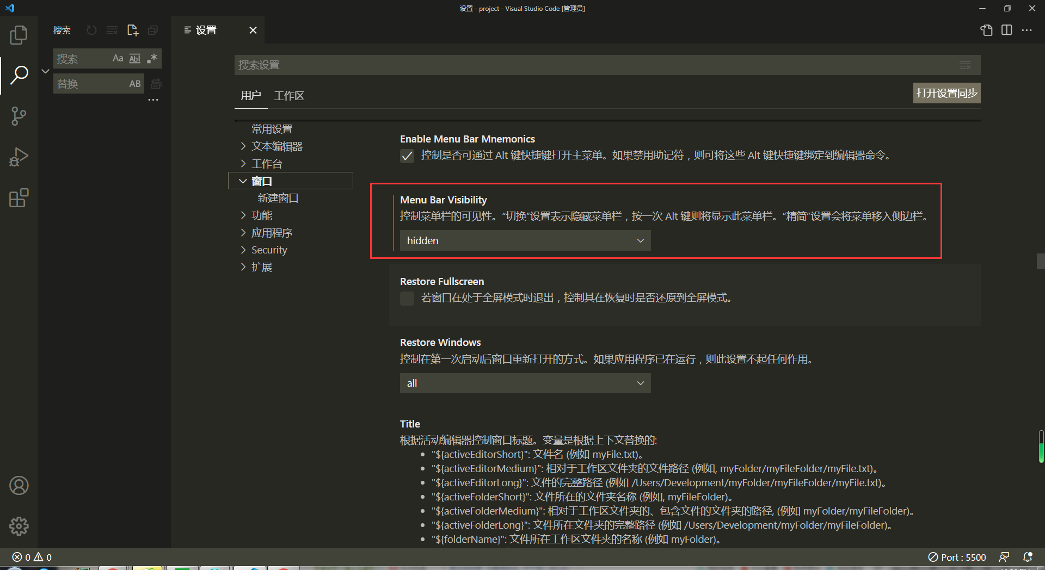Close the 设置 tab

pos(253,30)
